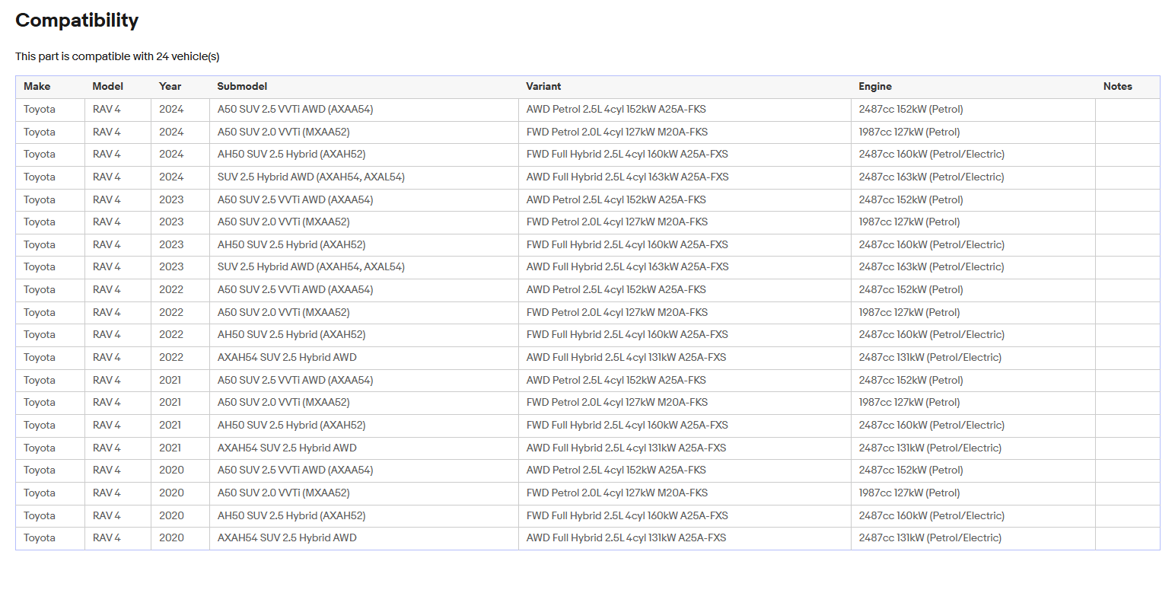The width and height of the screenshot is (1175, 590).
Task: Pick the 2021 A50 SUV 2.5 VVTi AWD submodel
Action: coord(364,380)
